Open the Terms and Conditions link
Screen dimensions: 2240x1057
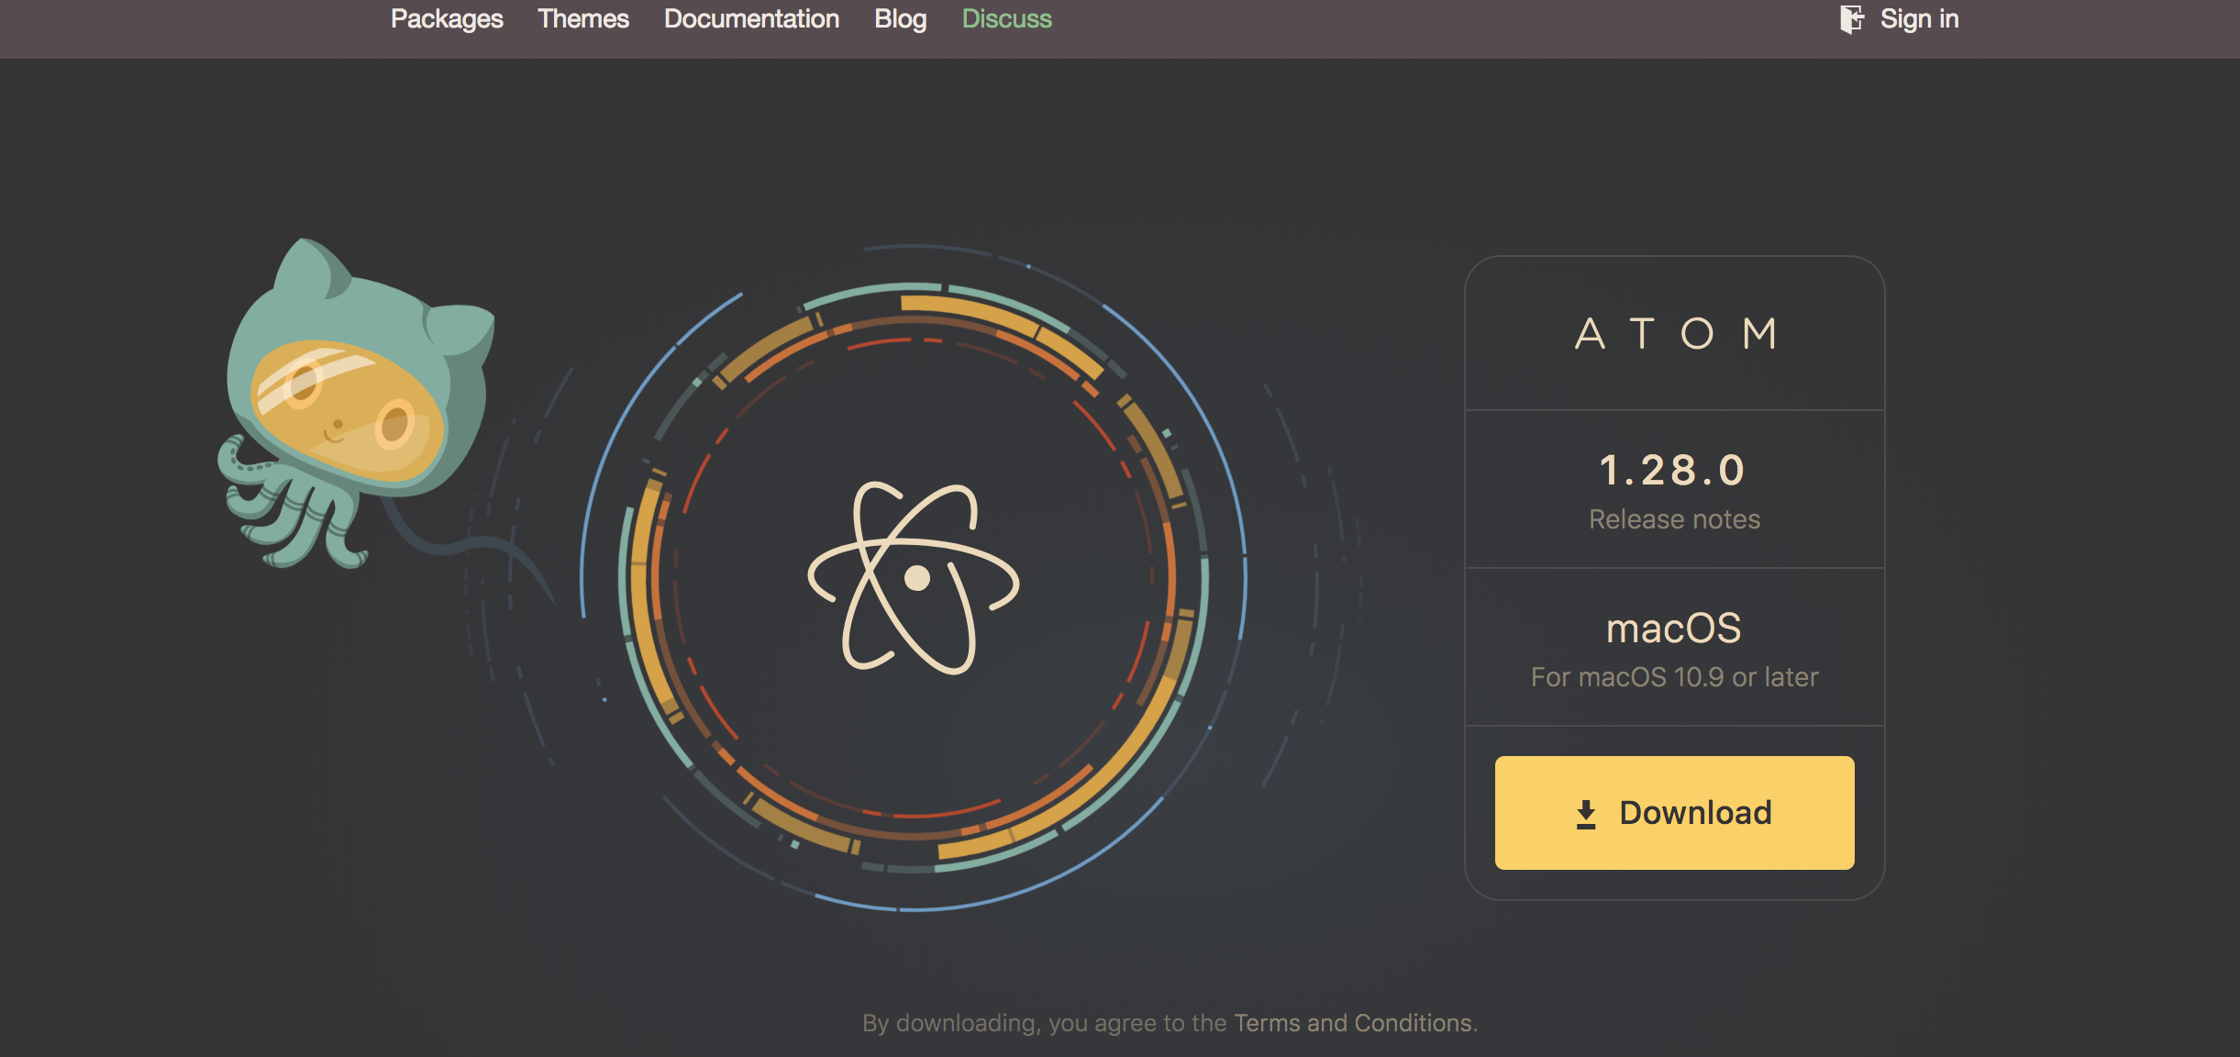1353,1022
